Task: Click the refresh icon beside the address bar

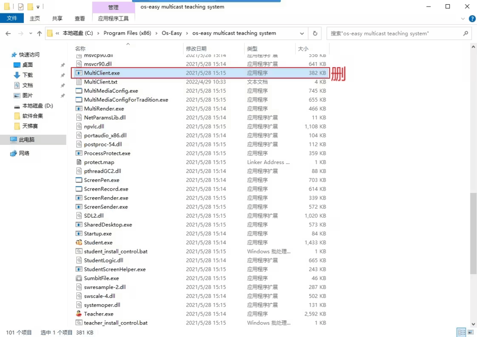Action: tap(315, 33)
